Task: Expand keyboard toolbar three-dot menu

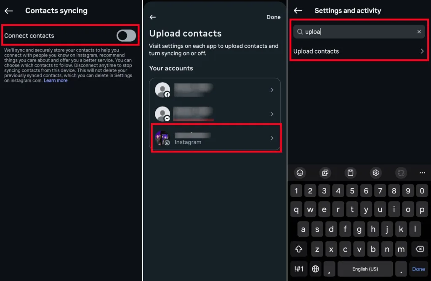Action: coord(422,173)
